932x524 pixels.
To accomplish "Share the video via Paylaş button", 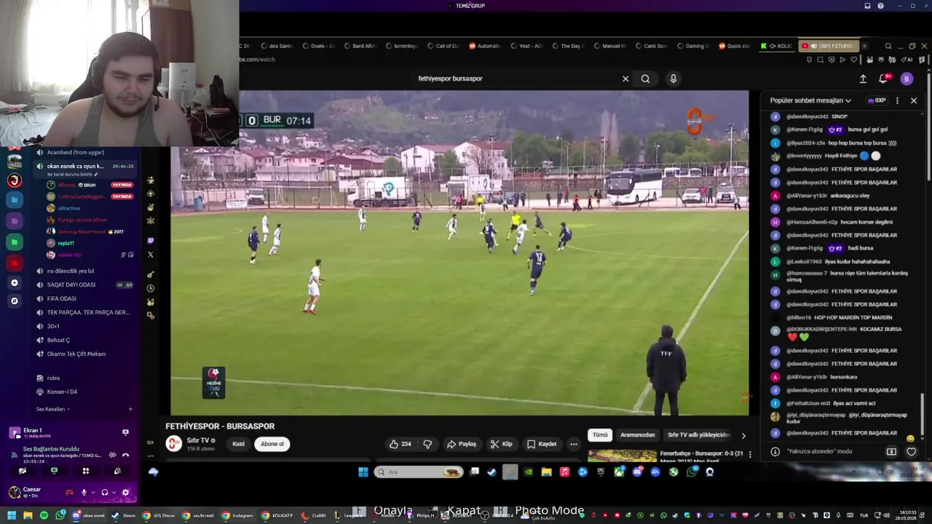I will pos(462,444).
